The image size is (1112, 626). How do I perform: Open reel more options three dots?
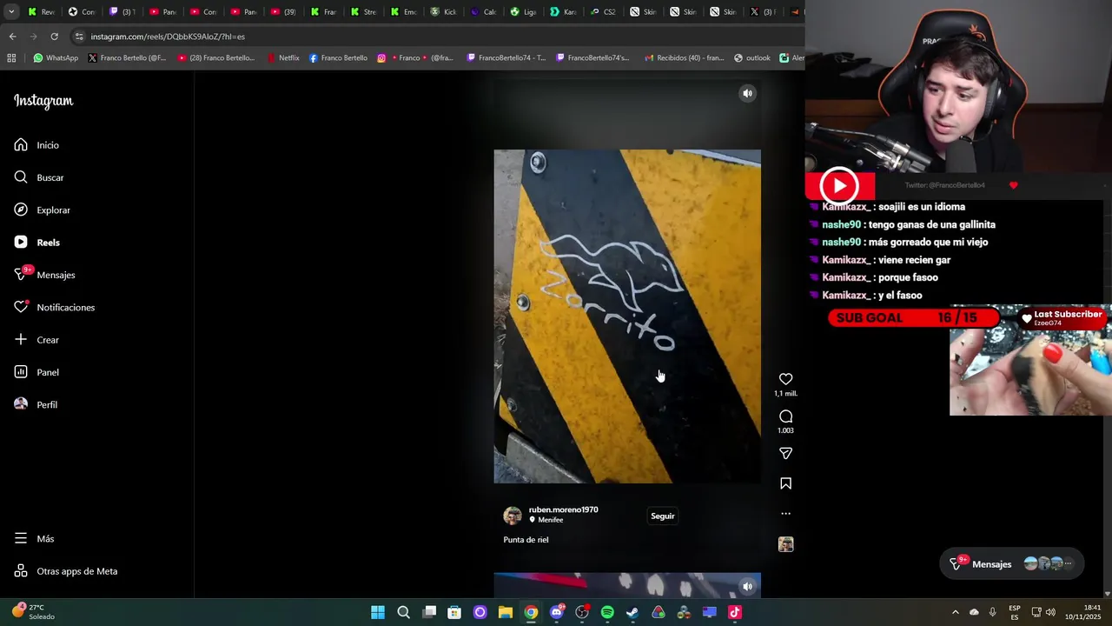tap(785, 514)
